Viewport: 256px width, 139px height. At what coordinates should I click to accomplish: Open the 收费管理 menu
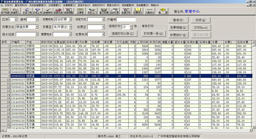click(x=69, y=5)
